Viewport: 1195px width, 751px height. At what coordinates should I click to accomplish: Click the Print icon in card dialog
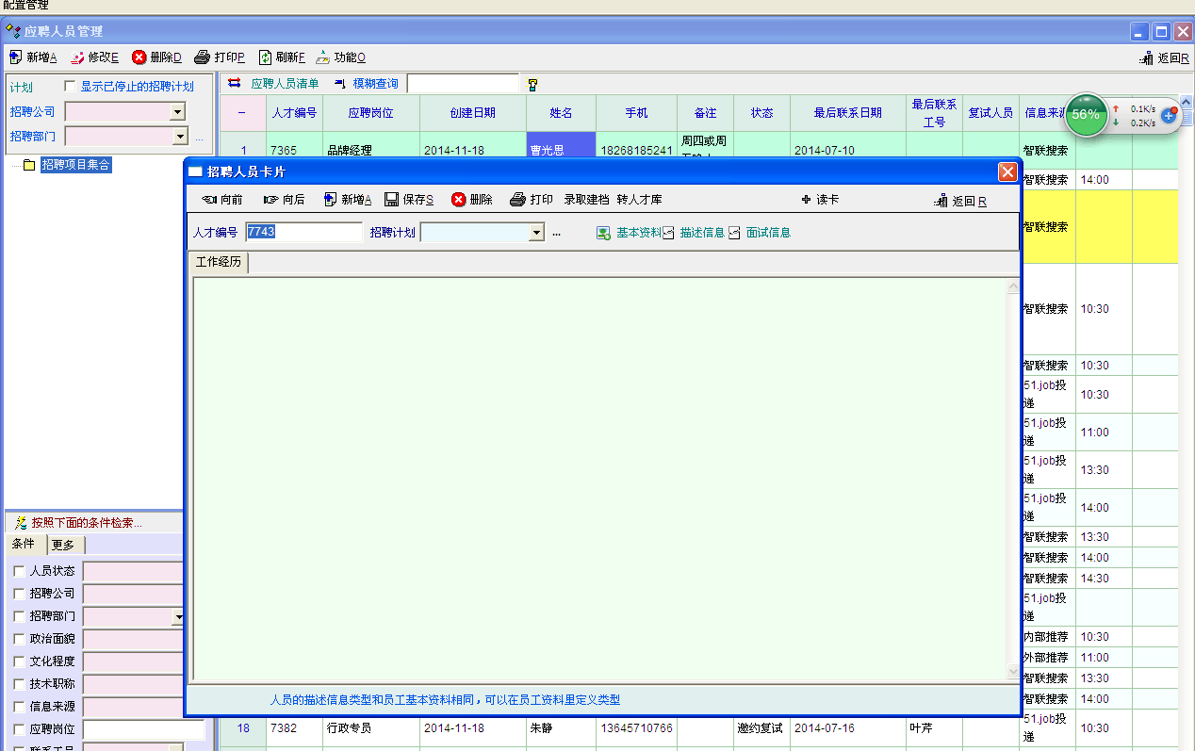tap(517, 200)
